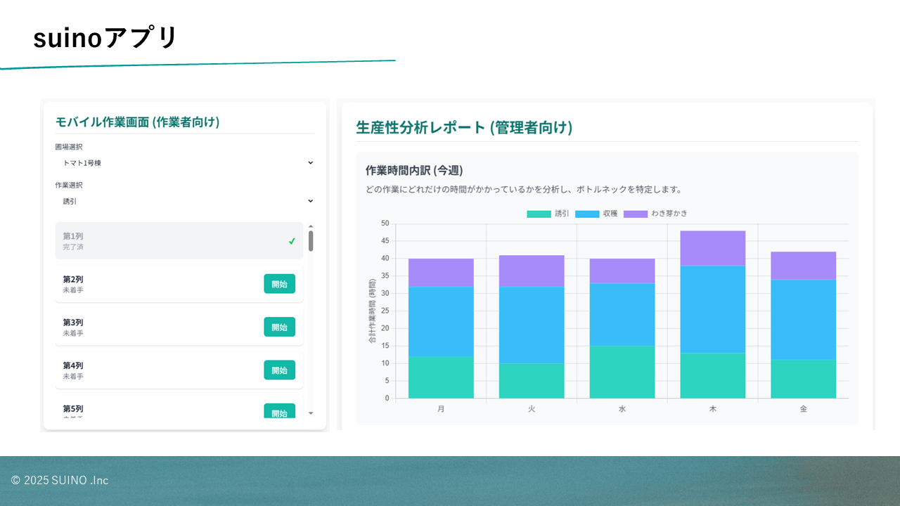Image resolution: width=900 pixels, height=506 pixels.
Task: Click the row list scrollbar up arrow
Action: [311, 226]
